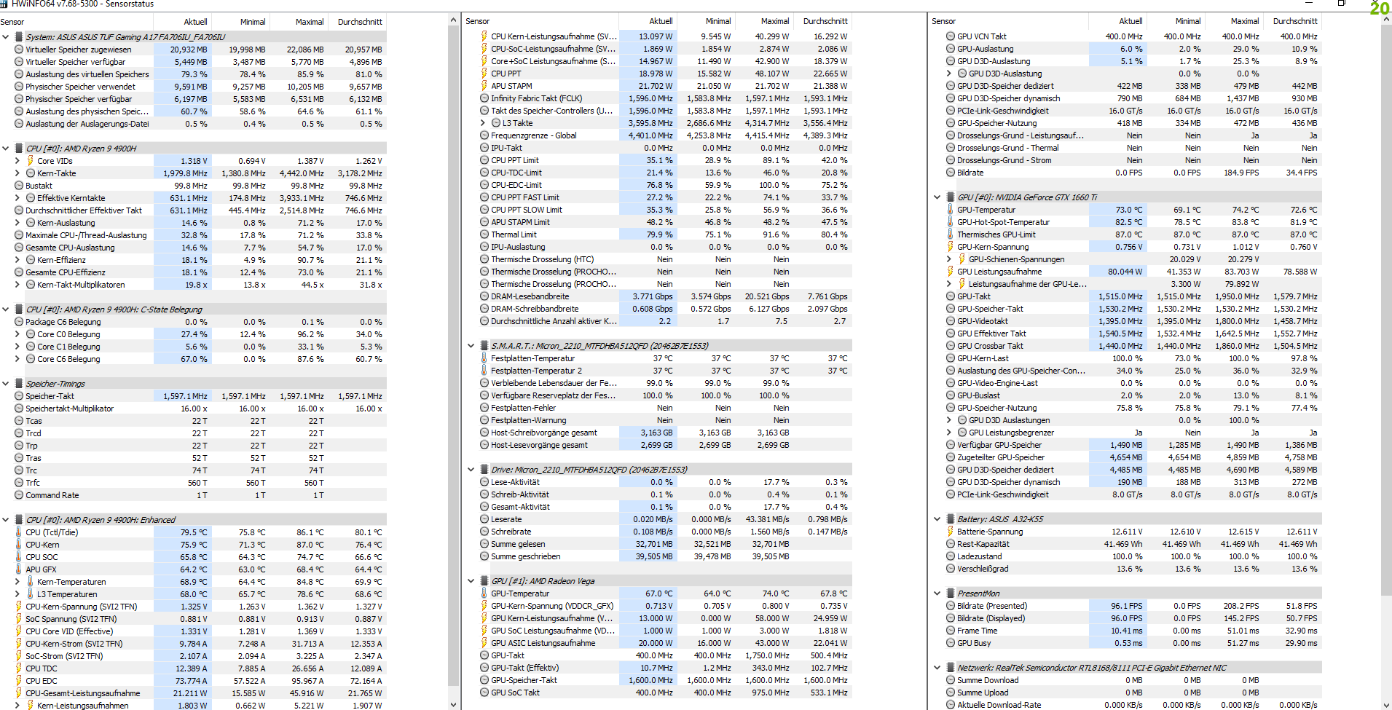Screen dimensions: 1392x710
Task: Collapse the CPU [#0]: AMD Ryzen 9 4900H group
Action: [x=6, y=149]
